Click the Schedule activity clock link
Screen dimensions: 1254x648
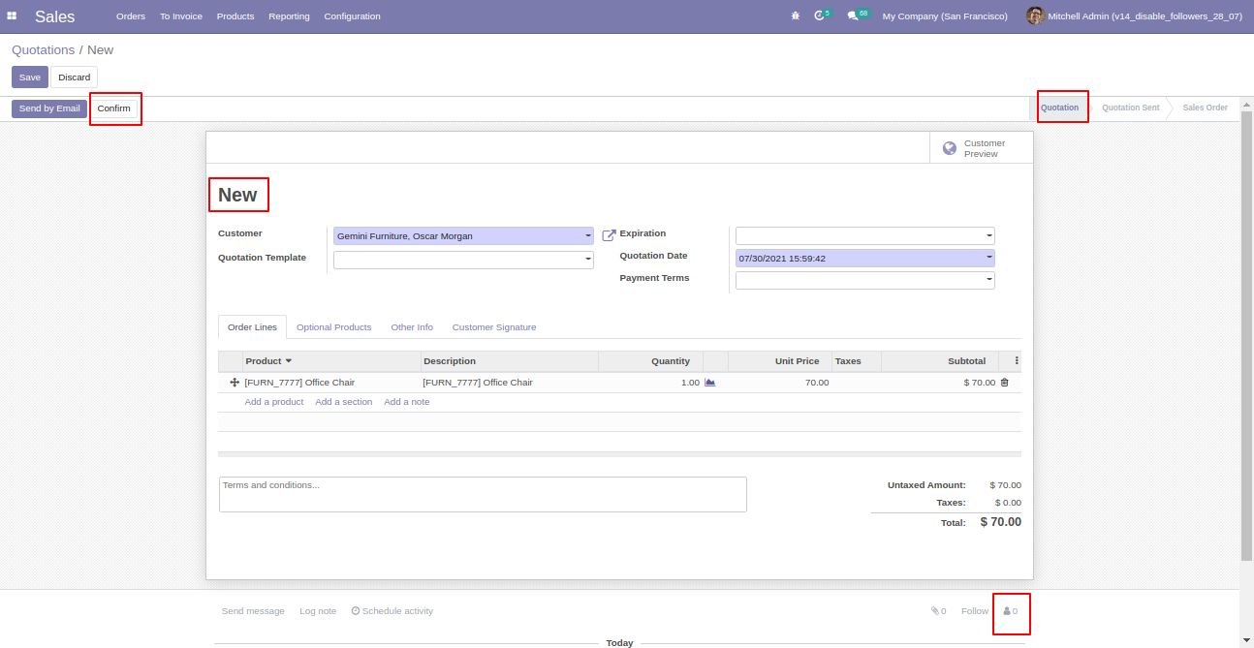pyautogui.click(x=392, y=611)
